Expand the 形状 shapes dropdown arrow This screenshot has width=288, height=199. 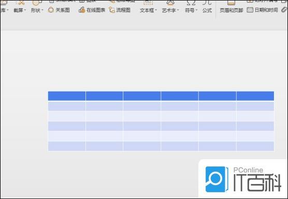point(42,10)
